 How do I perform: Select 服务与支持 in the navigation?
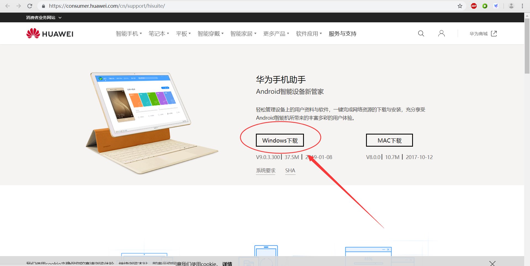[x=342, y=33]
